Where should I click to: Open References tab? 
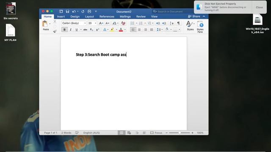[x=107, y=16]
